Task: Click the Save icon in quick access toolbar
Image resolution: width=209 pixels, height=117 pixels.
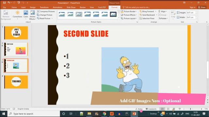Action: coord(4,3)
